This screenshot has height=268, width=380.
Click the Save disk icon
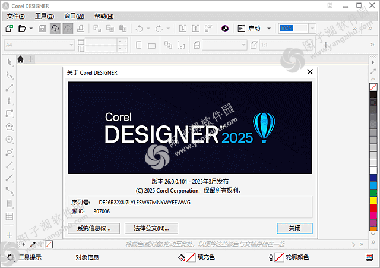point(42,29)
